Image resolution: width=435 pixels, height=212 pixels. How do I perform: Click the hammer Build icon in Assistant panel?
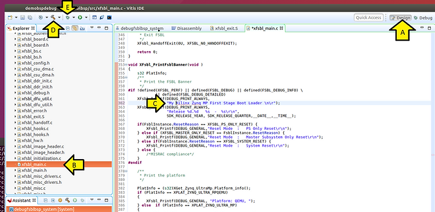click(68, 200)
